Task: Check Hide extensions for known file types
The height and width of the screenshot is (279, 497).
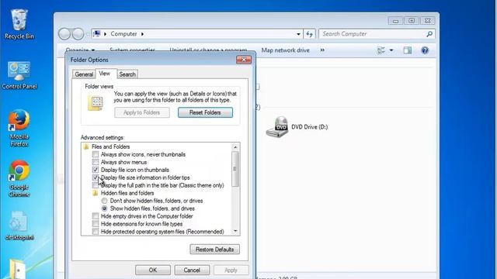Action: point(96,224)
